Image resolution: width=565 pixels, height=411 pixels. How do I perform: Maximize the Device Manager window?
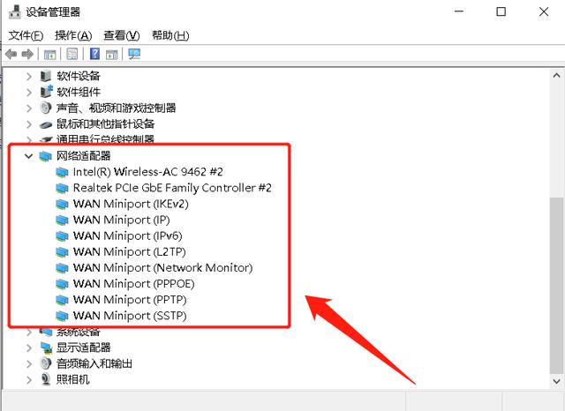[501, 11]
